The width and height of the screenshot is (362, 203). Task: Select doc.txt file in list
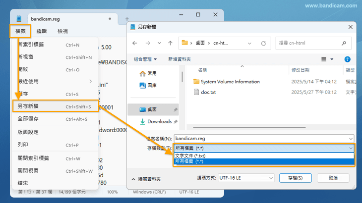[208, 92]
